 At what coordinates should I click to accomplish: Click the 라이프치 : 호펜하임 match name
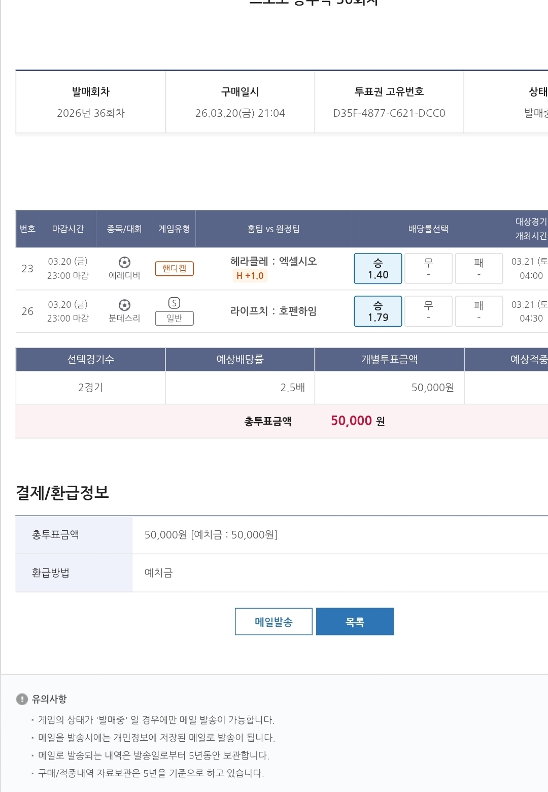pyautogui.click(x=273, y=311)
